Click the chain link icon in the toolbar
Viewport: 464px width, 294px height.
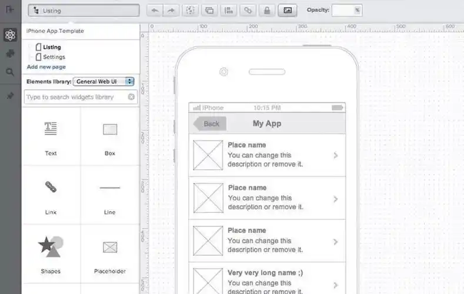(x=248, y=10)
